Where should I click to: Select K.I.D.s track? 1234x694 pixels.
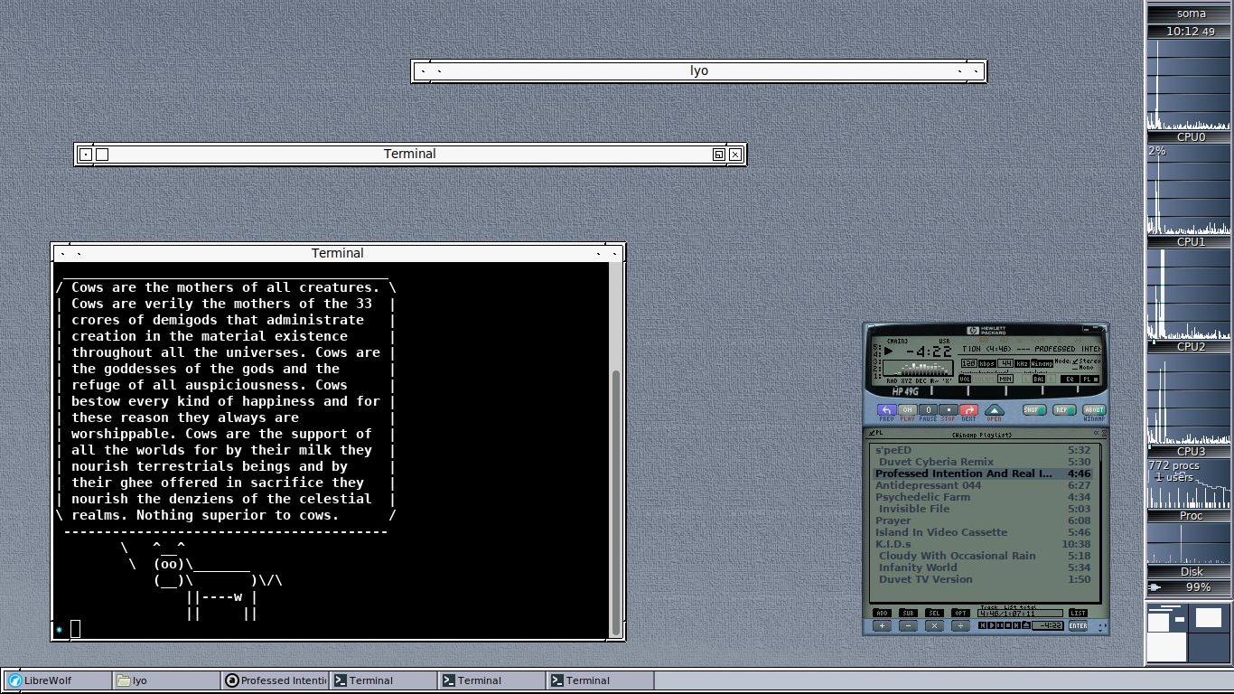pyautogui.click(x=983, y=544)
